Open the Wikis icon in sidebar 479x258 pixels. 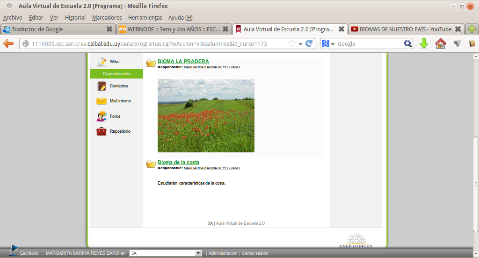(102, 61)
